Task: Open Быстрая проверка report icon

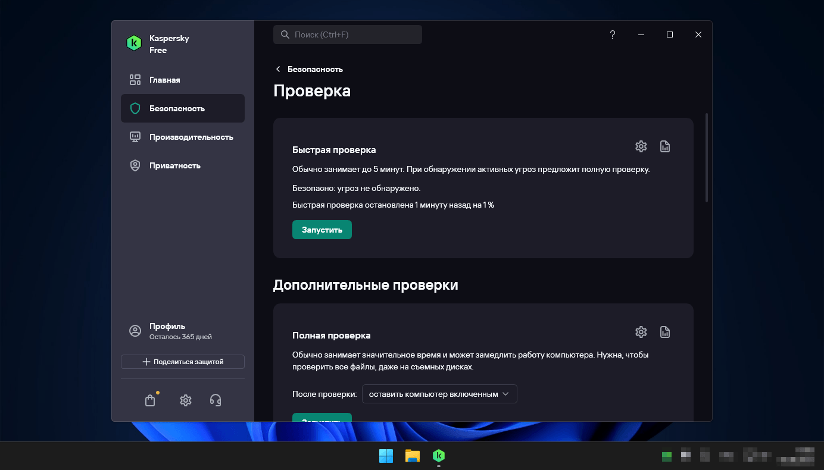Action: click(x=665, y=146)
